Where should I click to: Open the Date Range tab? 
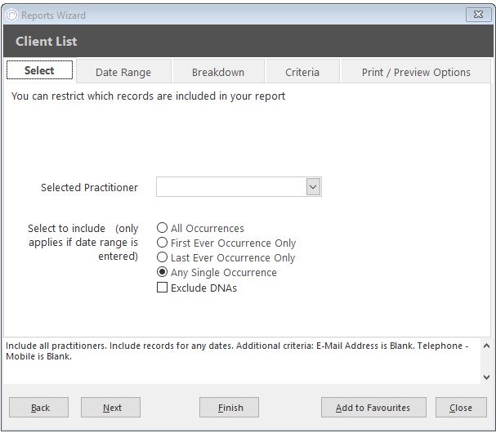tap(123, 72)
